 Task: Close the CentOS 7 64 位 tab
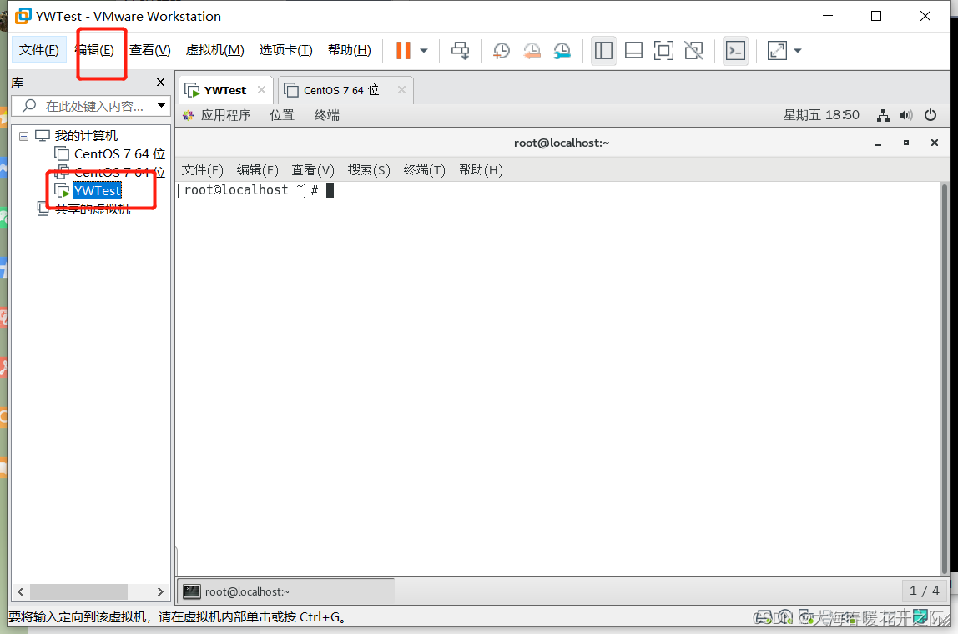(x=401, y=90)
